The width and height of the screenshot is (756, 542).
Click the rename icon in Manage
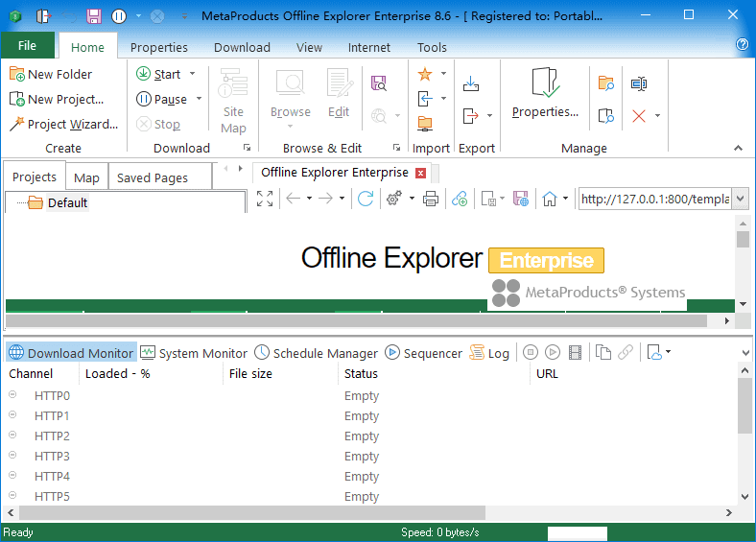(639, 83)
